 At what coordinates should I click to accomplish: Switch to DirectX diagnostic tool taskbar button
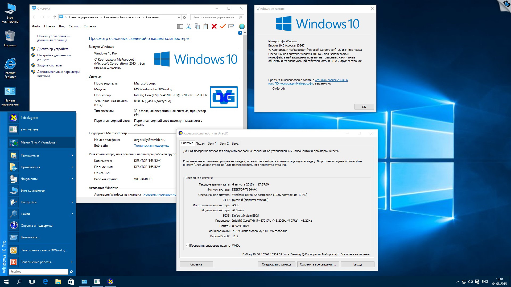click(x=110, y=282)
